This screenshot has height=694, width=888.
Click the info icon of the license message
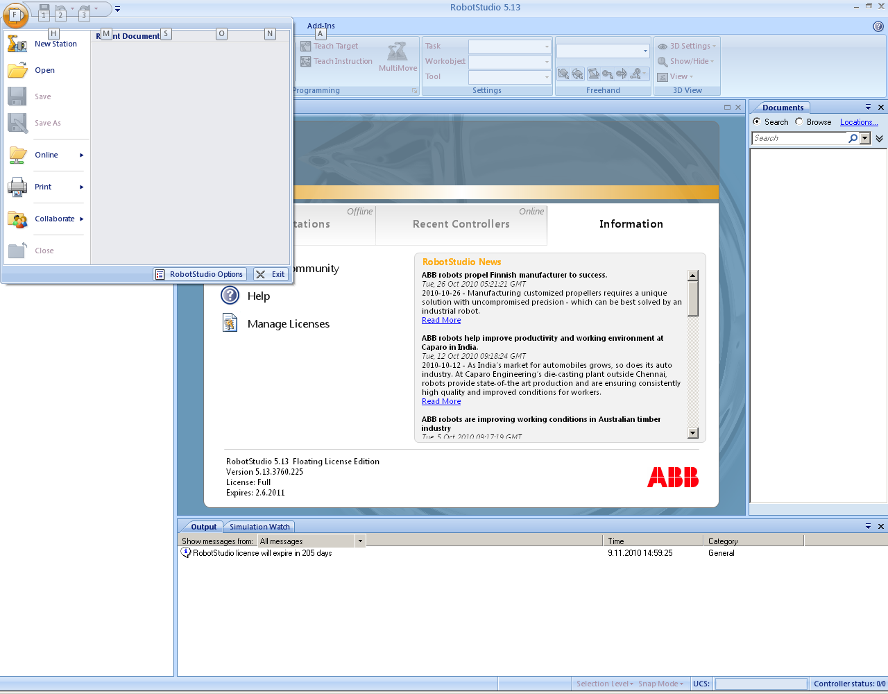click(185, 553)
